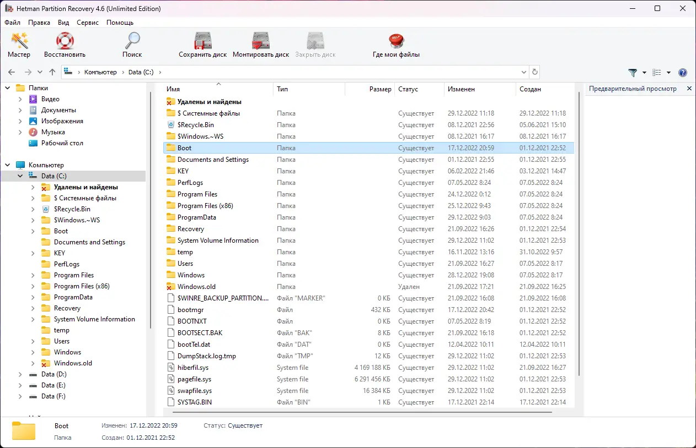Select pagefile.sys in file list
The width and height of the screenshot is (696, 448).
368,379
